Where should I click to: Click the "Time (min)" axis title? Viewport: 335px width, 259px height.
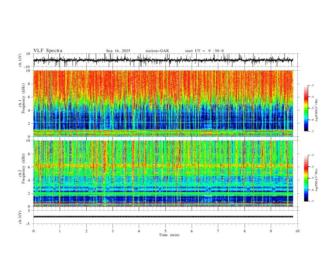coord(169,235)
